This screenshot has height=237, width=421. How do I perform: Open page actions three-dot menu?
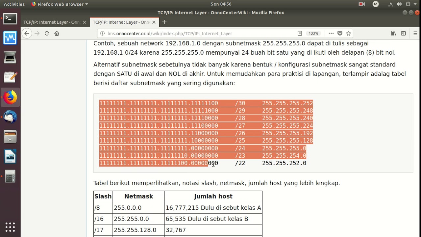331,33
